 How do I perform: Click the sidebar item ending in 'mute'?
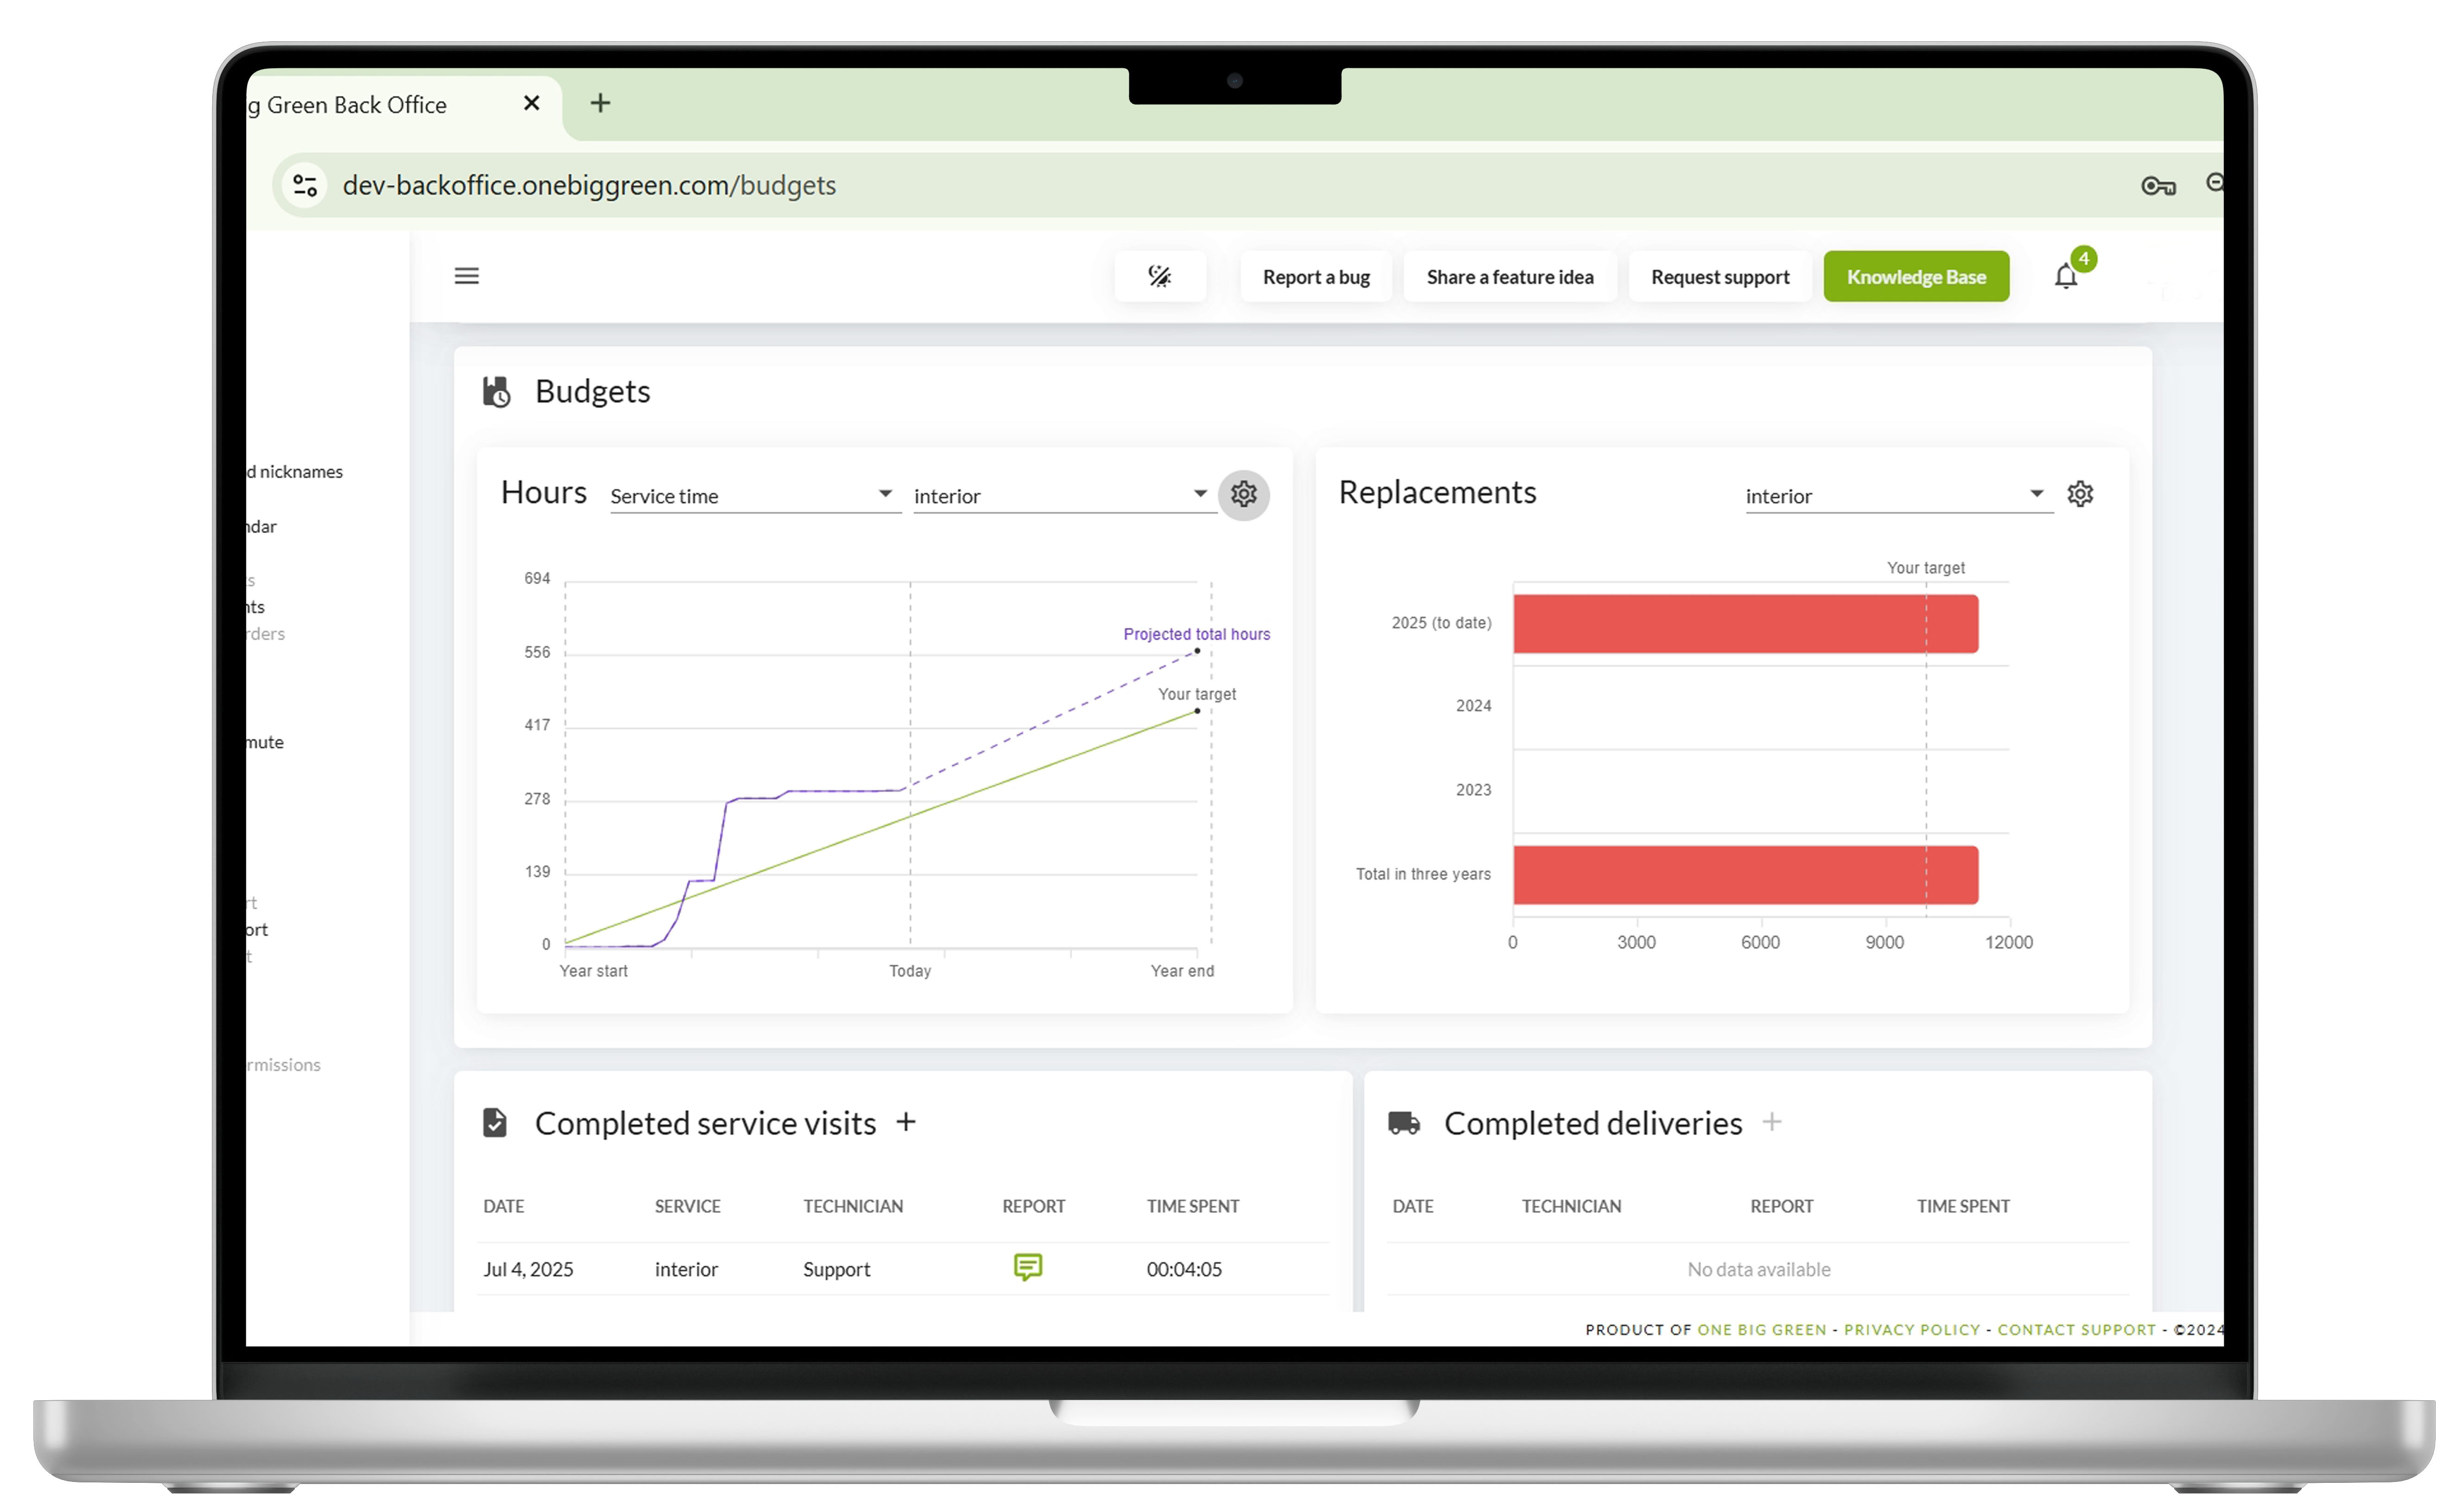[265, 742]
